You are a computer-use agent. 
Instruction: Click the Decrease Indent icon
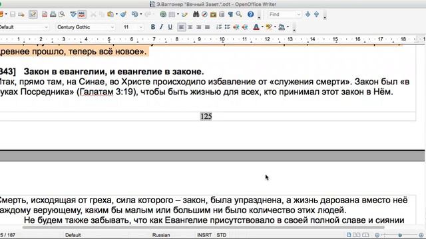[236, 27]
